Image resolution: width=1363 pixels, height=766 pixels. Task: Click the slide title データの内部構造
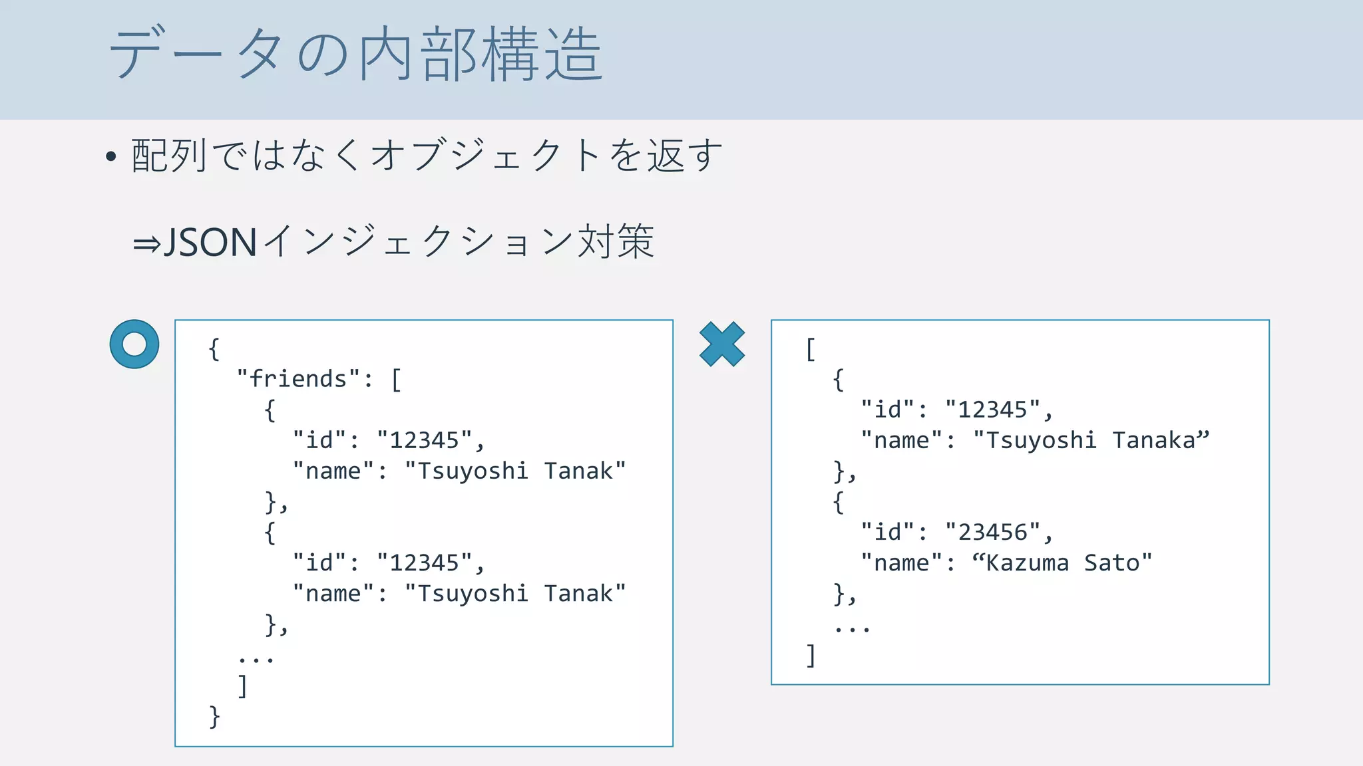(356, 55)
